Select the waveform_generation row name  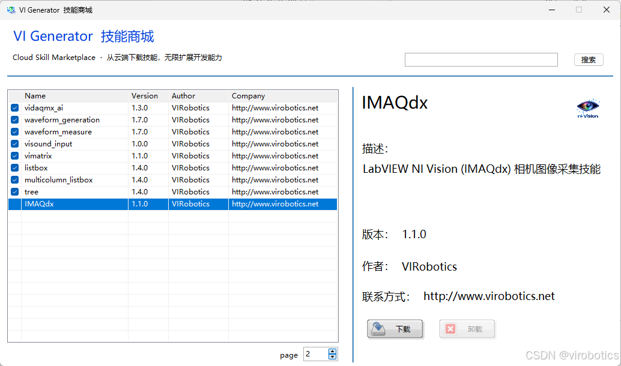62,119
